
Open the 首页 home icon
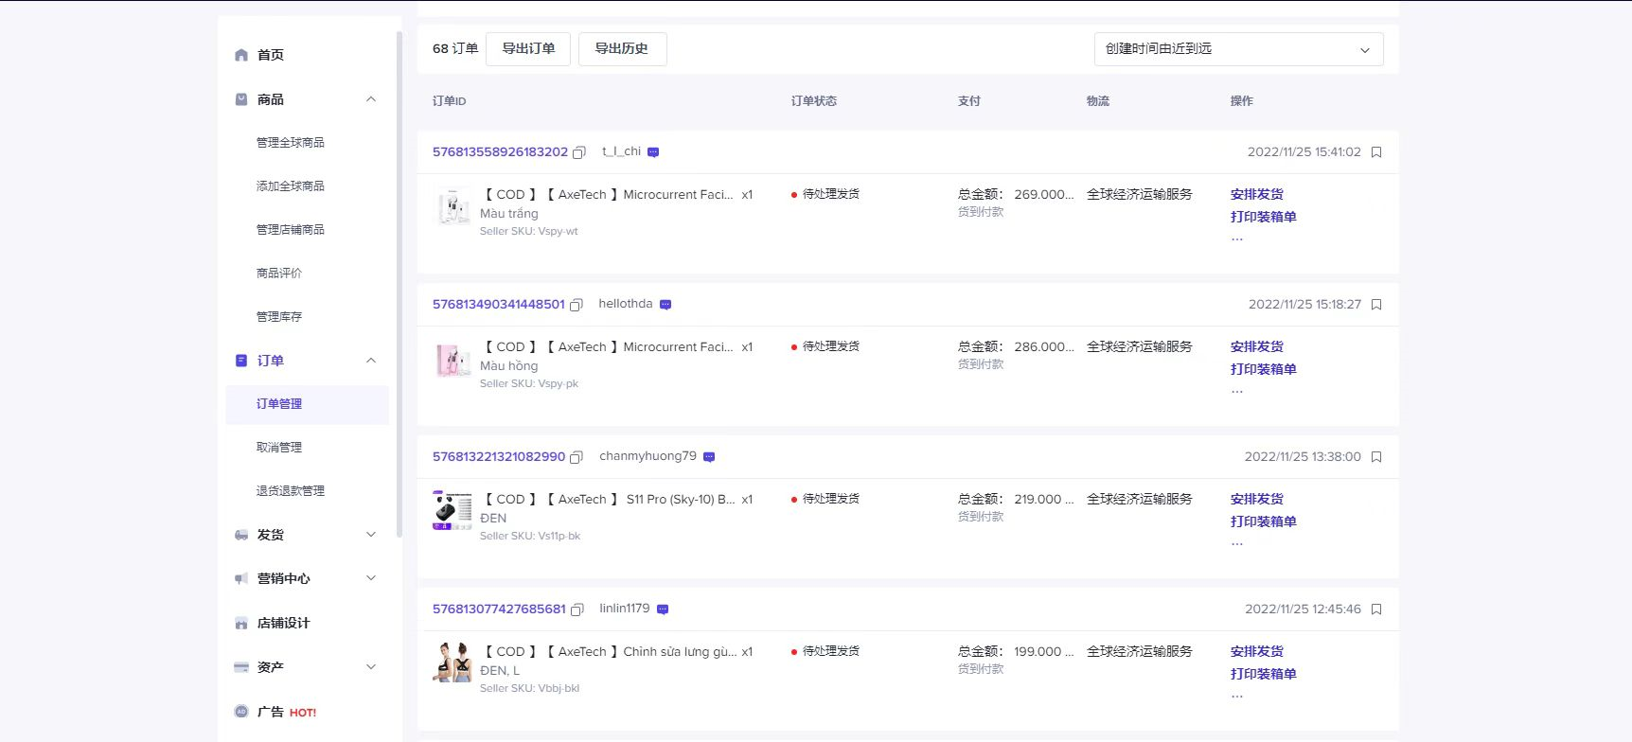[x=241, y=55]
